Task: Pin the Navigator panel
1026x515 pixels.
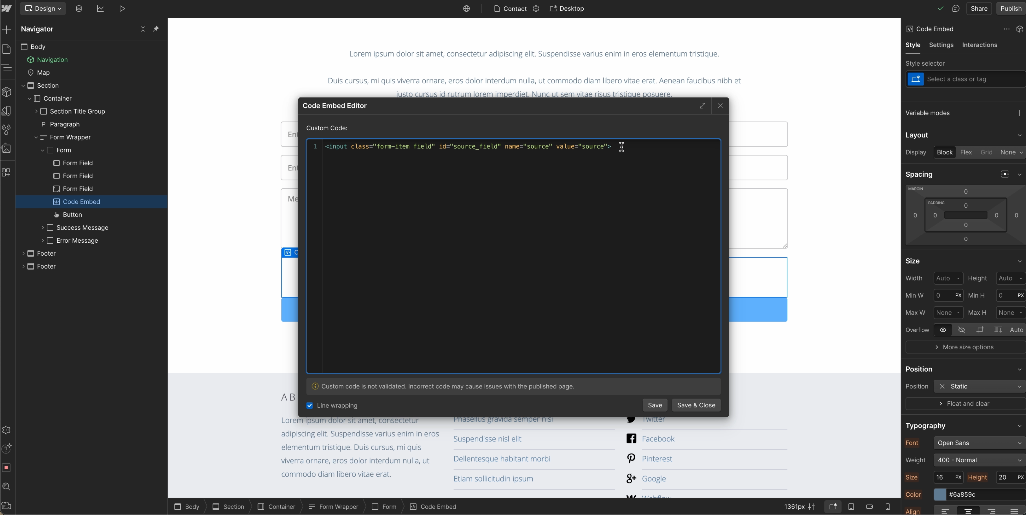Action: pos(156,29)
